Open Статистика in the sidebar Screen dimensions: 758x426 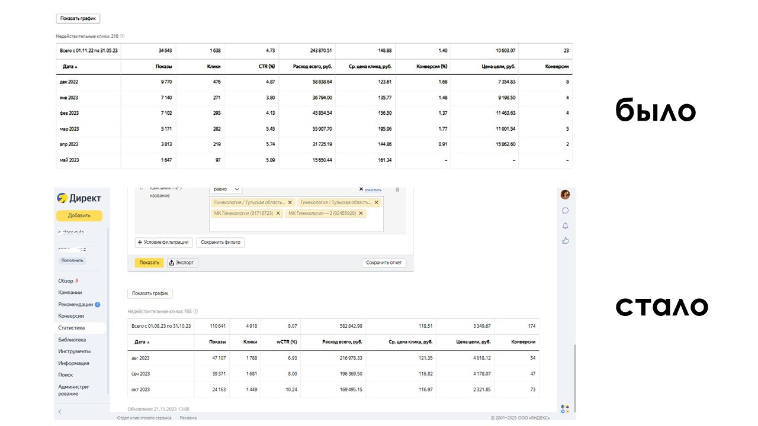pyautogui.click(x=72, y=328)
